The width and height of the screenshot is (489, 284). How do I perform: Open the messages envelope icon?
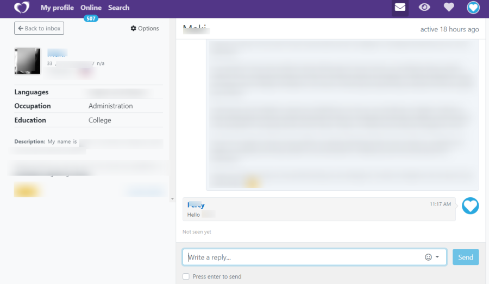tap(400, 8)
